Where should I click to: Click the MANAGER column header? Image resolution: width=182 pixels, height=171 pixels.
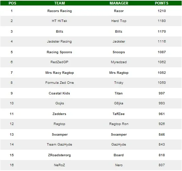pos(119,3)
